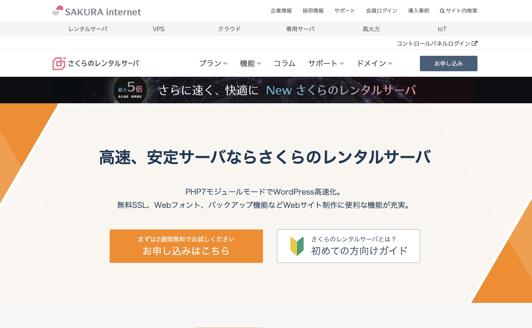
Task: Click the orange お申し込みはこちら button
Action: pos(186,246)
